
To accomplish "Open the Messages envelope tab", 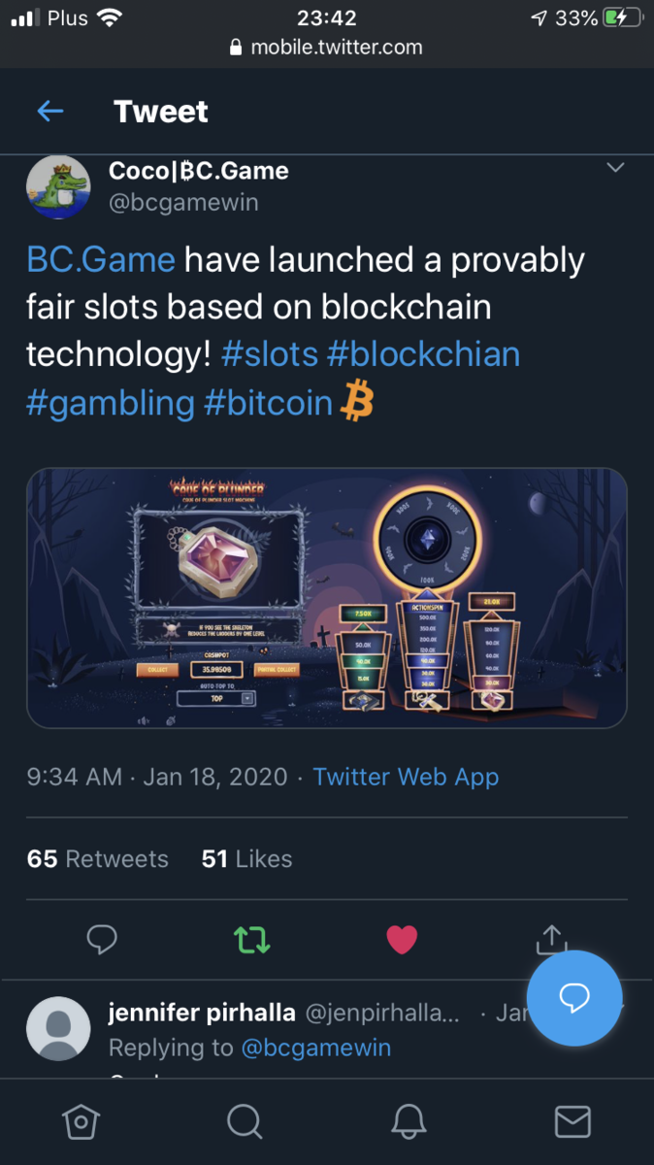I will pos(572,1122).
